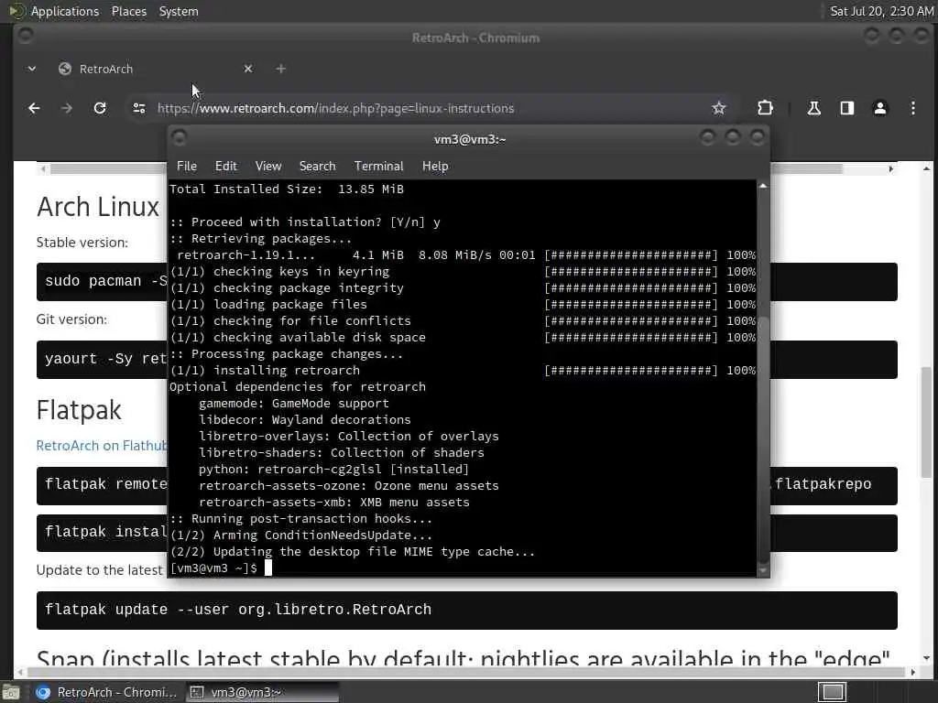
Task: Click the URL address bar
Action: [x=428, y=108]
